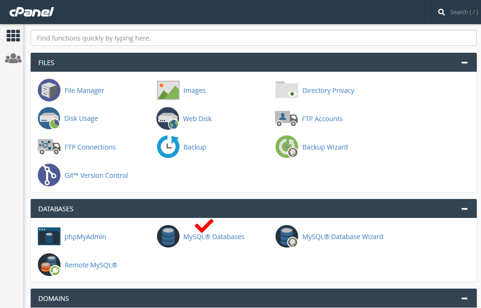
Task: Open User Manager people icon in sidebar
Action: (13, 58)
